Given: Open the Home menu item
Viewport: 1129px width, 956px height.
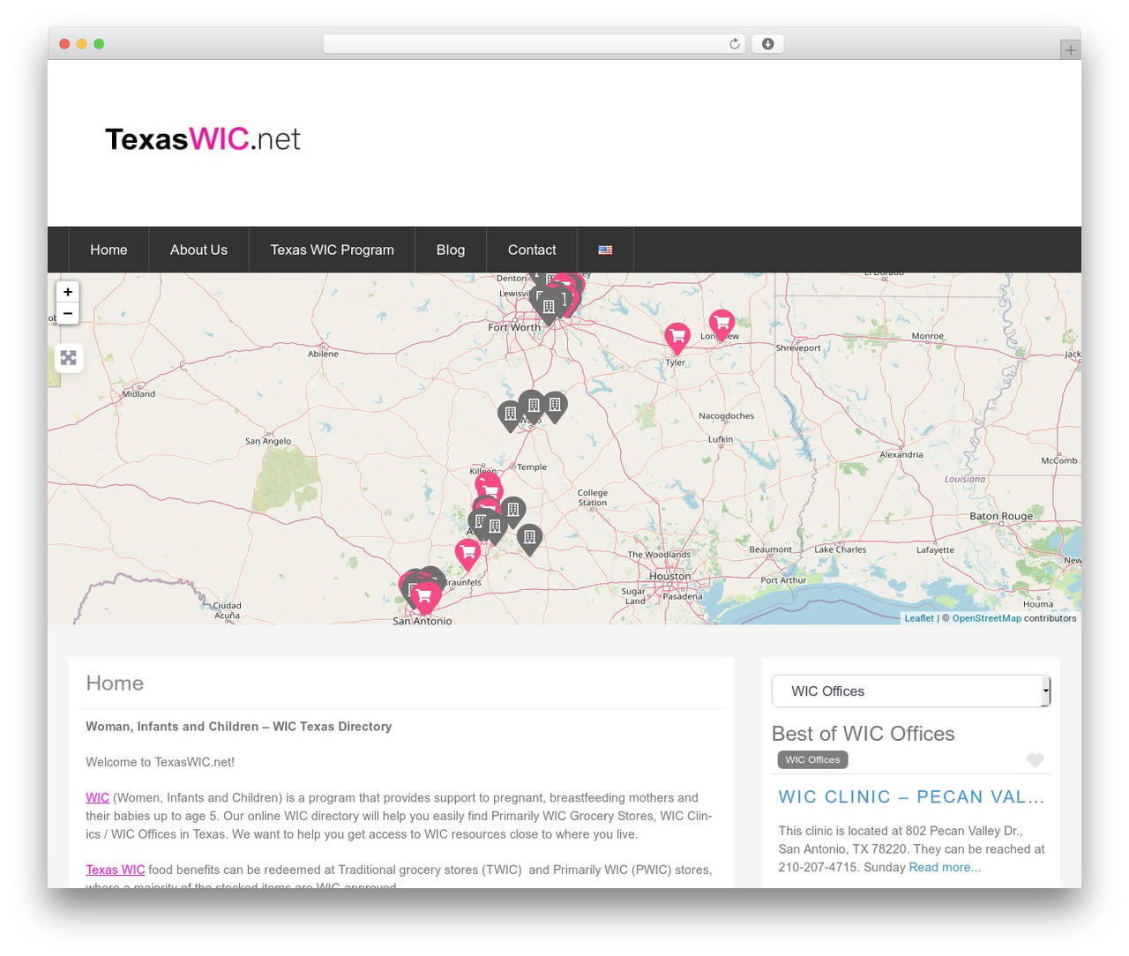Looking at the screenshot, I should click(108, 250).
